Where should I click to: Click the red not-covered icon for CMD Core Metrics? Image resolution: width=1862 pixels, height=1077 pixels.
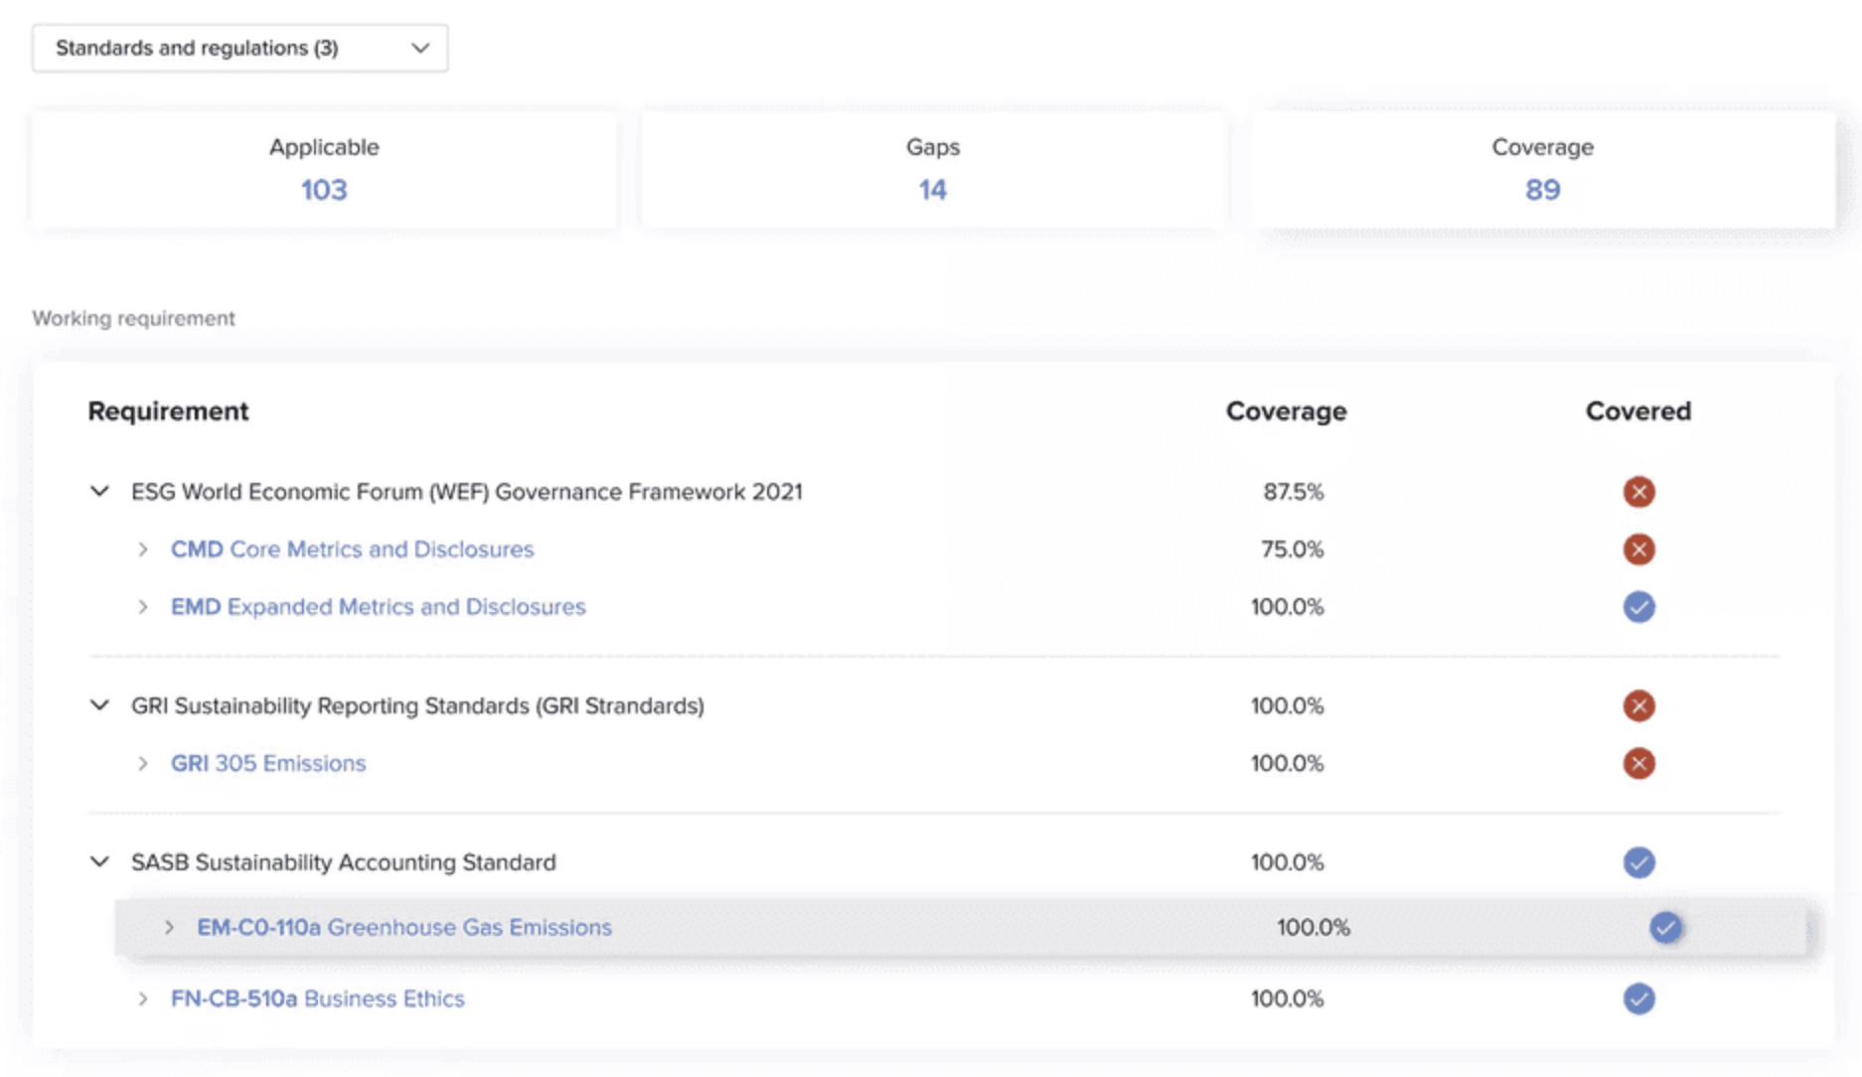[x=1638, y=549]
